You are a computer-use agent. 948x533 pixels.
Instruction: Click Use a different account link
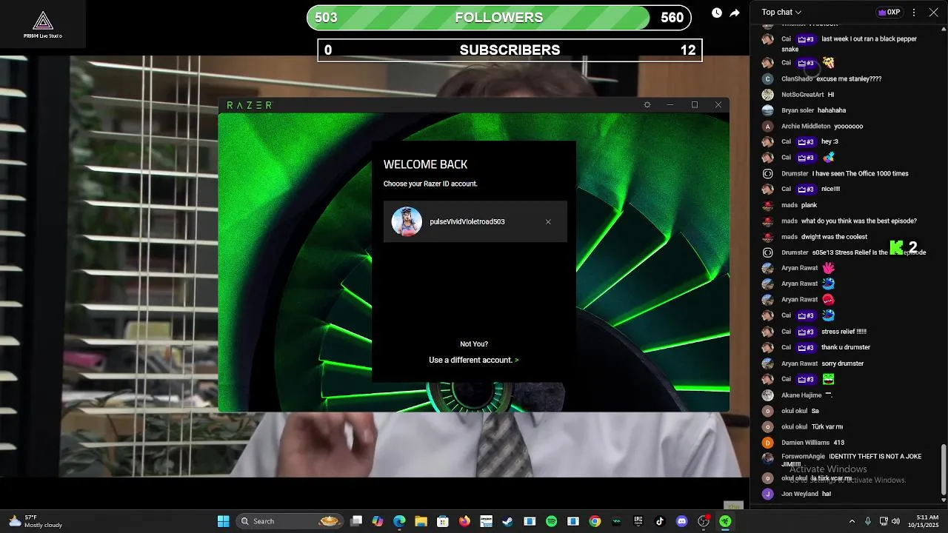[473, 360]
